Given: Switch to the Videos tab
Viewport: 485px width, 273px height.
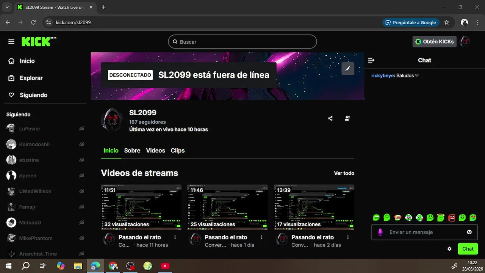Looking at the screenshot, I should [156, 151].
